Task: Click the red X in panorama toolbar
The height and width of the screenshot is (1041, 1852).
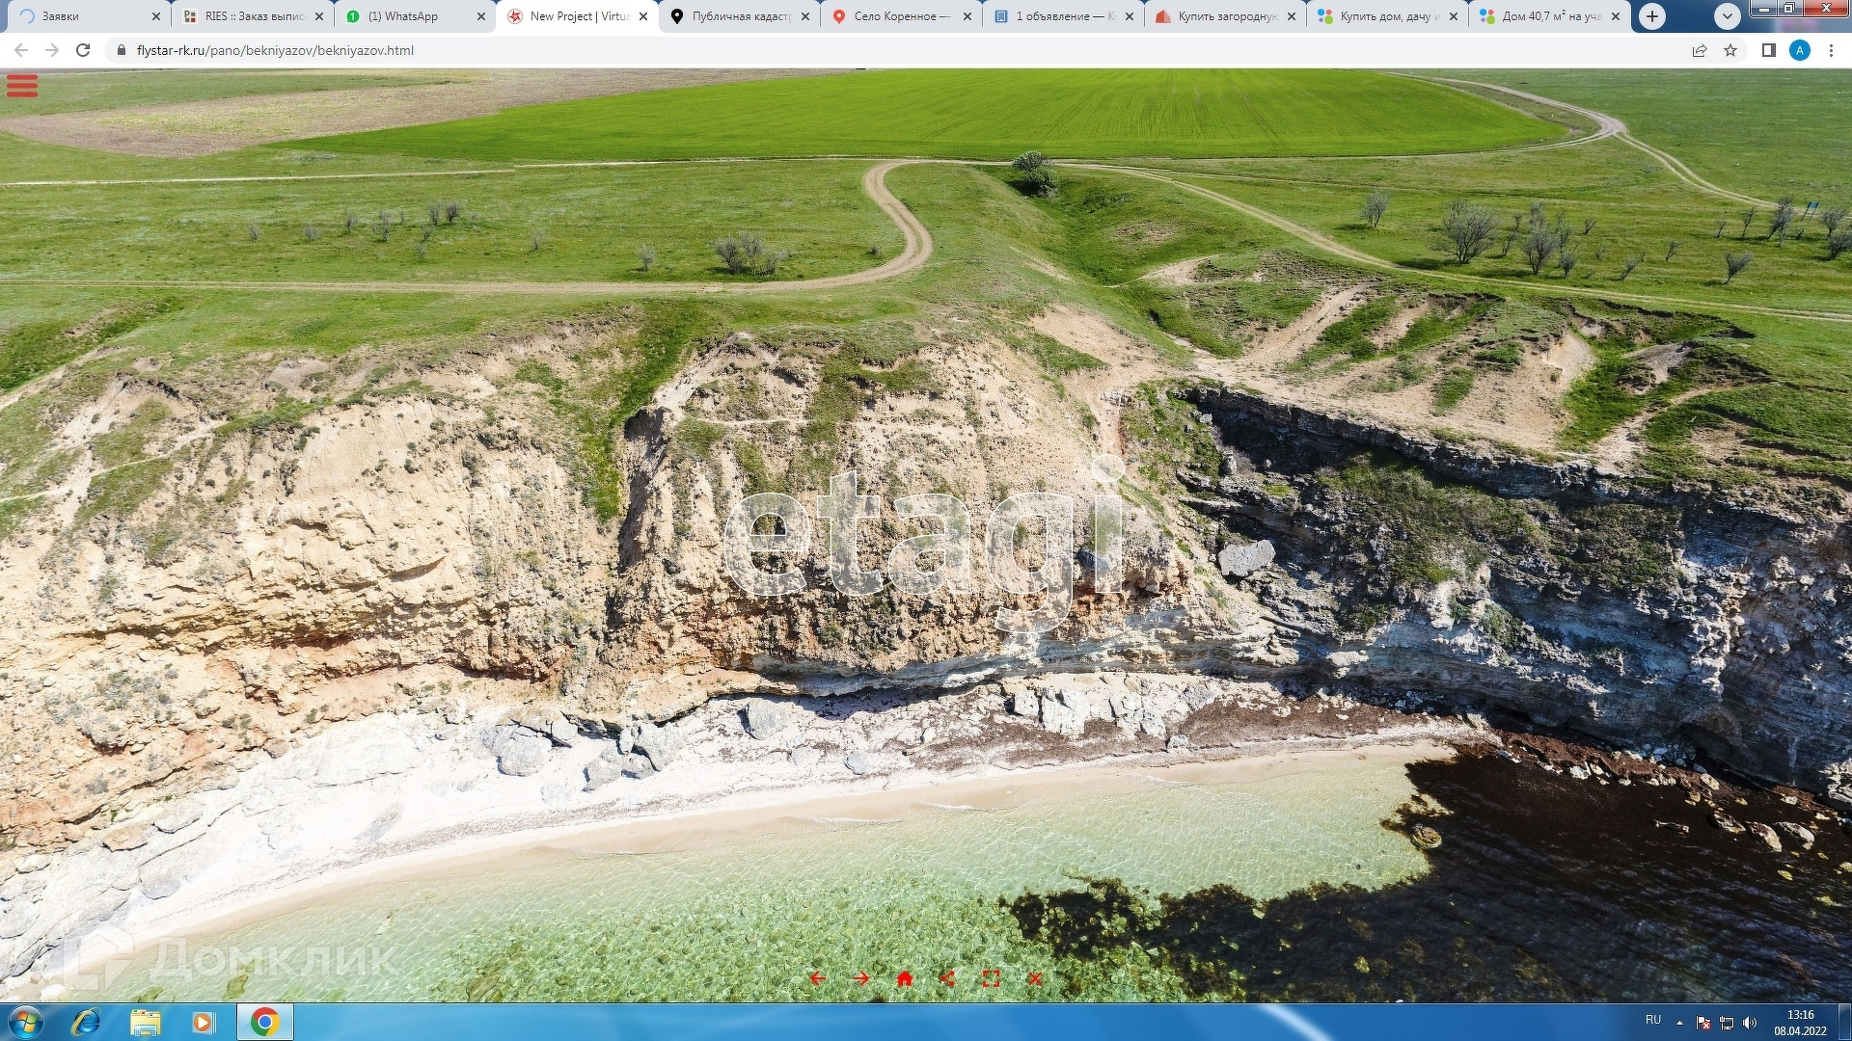Action: (x=1034, y=978)
